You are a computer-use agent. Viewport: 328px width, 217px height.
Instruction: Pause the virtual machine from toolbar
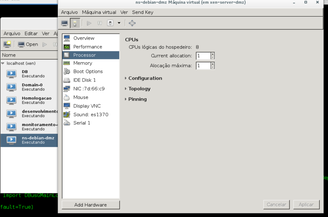coord(100,23)
